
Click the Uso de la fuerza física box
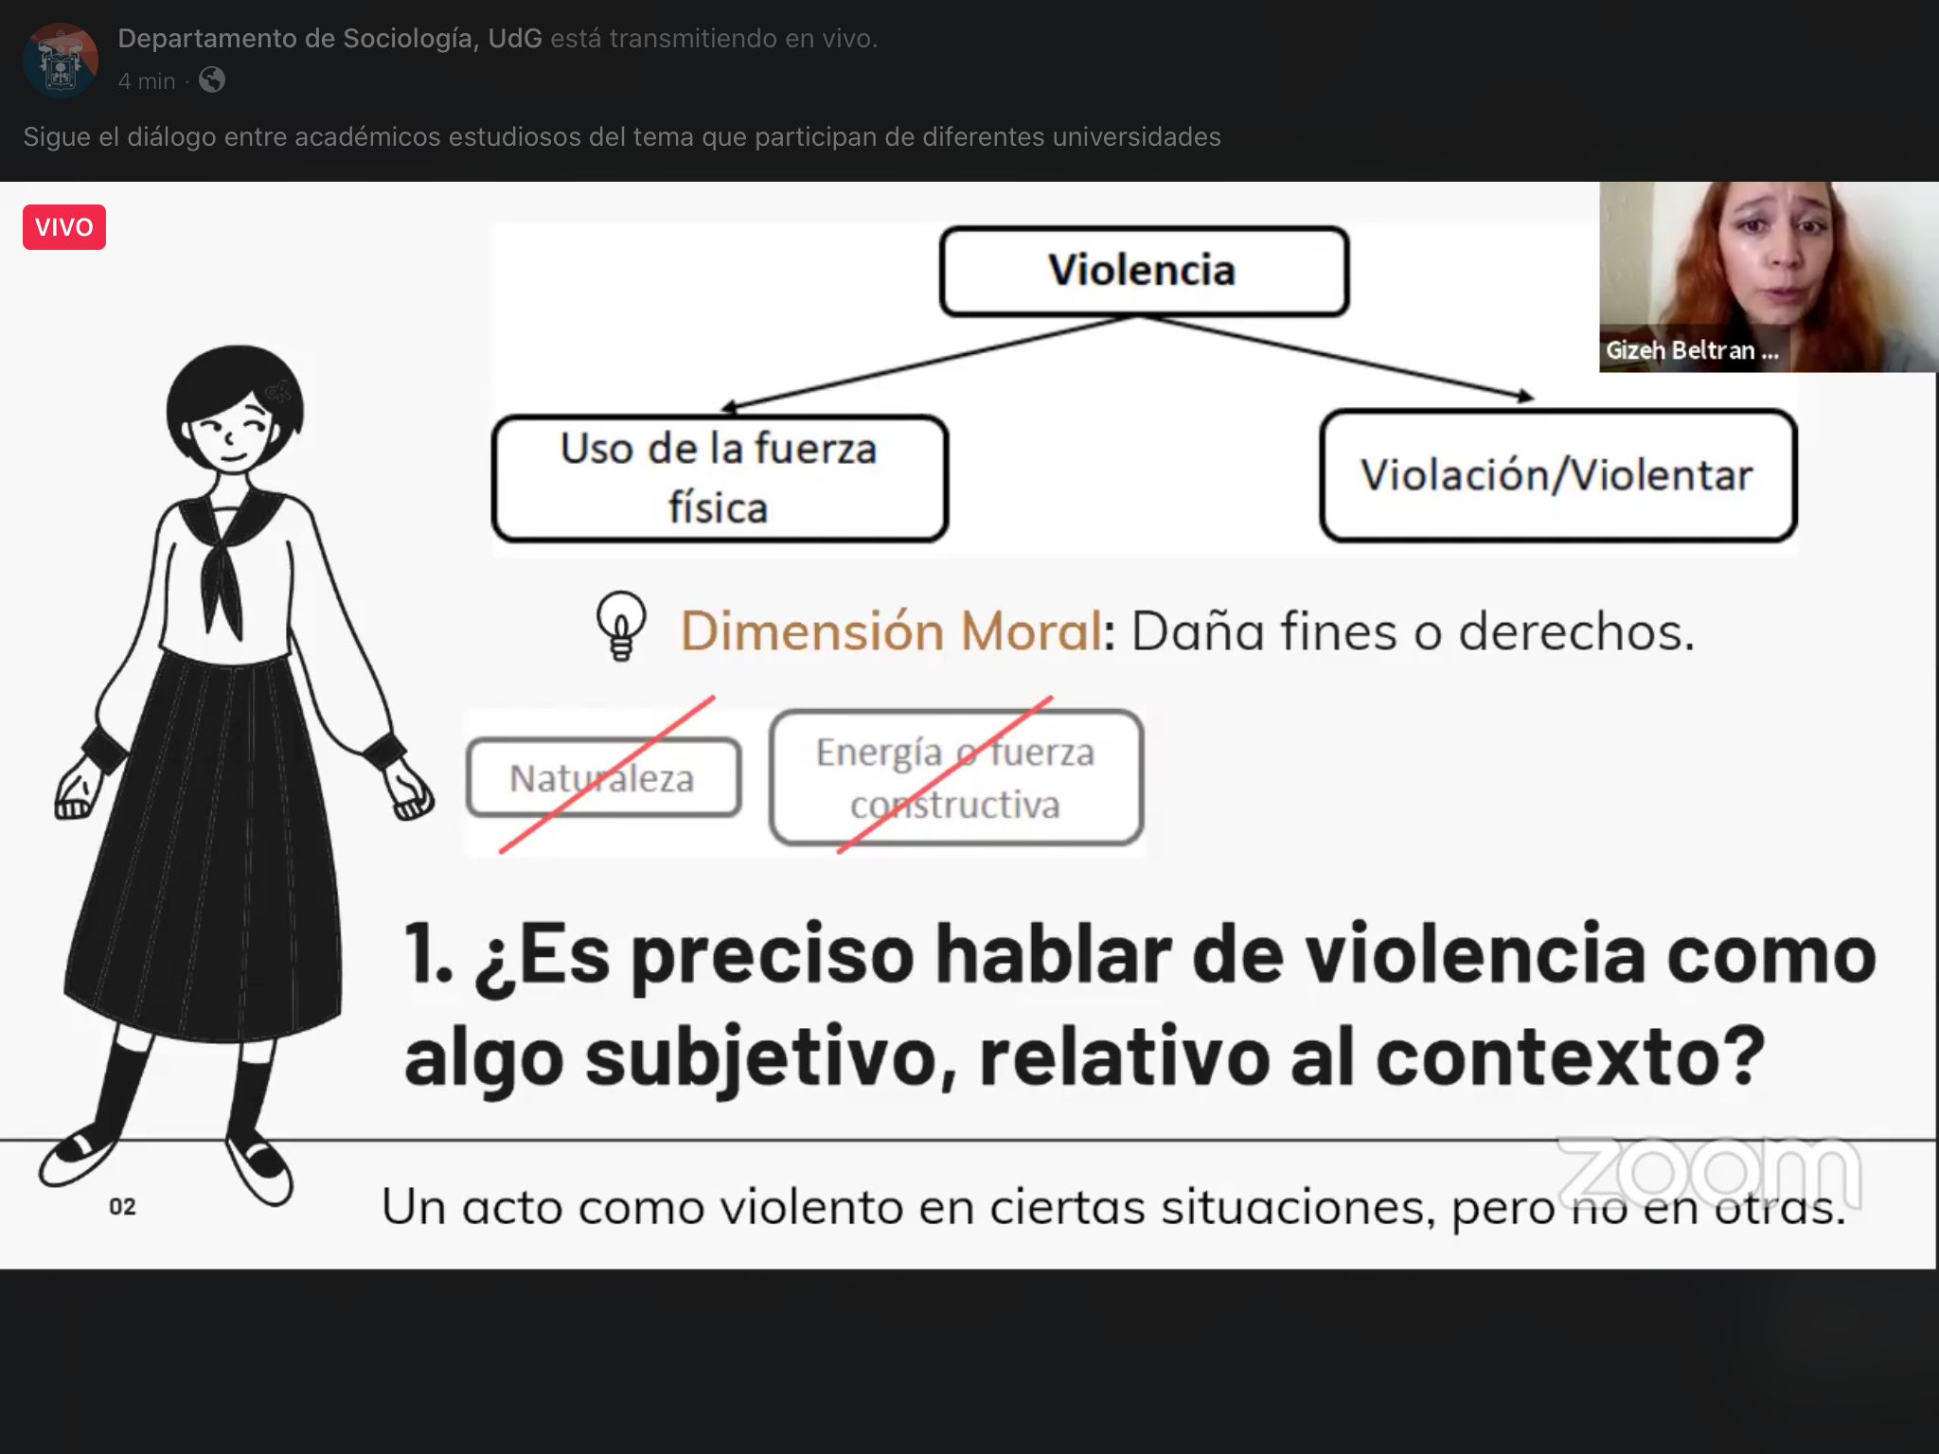pos(720,478)
